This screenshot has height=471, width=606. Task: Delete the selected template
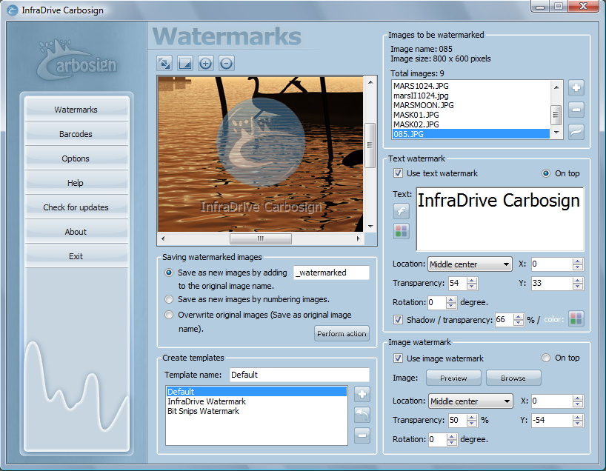[x=362, y=435]
